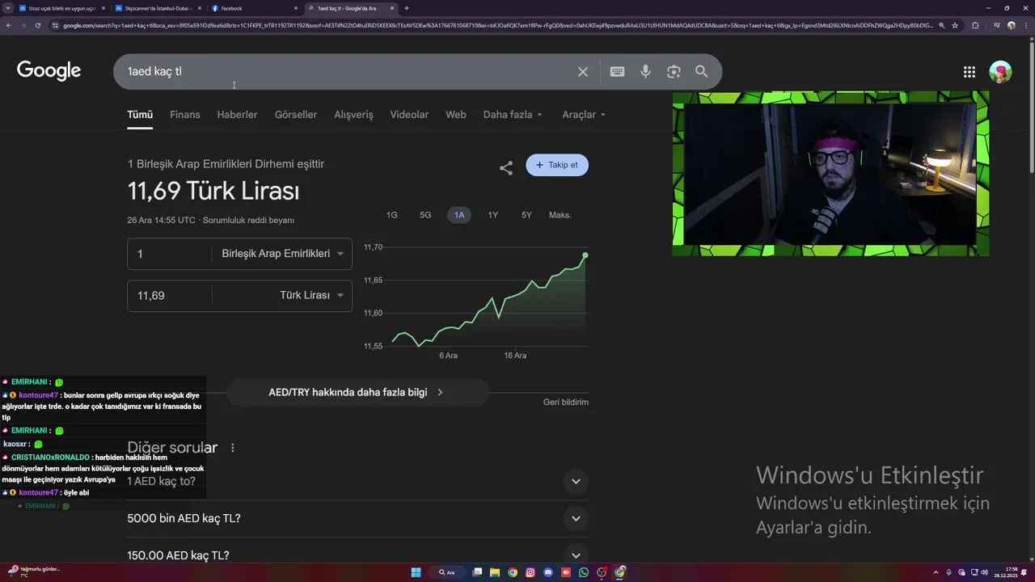Go to Google homepage via logo

49,71
